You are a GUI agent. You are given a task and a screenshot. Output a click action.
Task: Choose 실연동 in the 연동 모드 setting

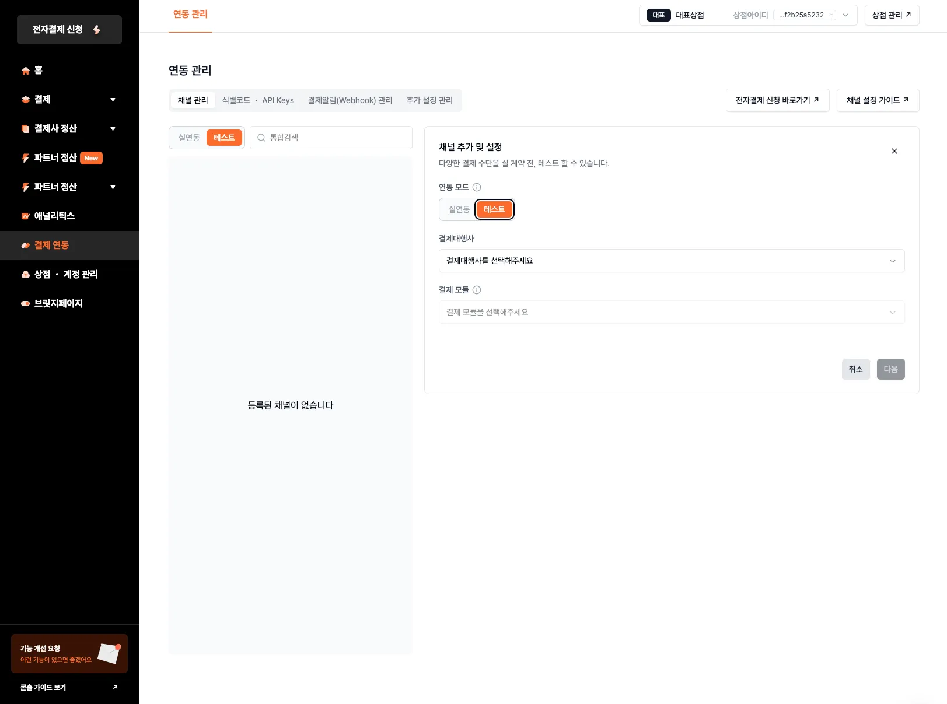coord(459,209)
